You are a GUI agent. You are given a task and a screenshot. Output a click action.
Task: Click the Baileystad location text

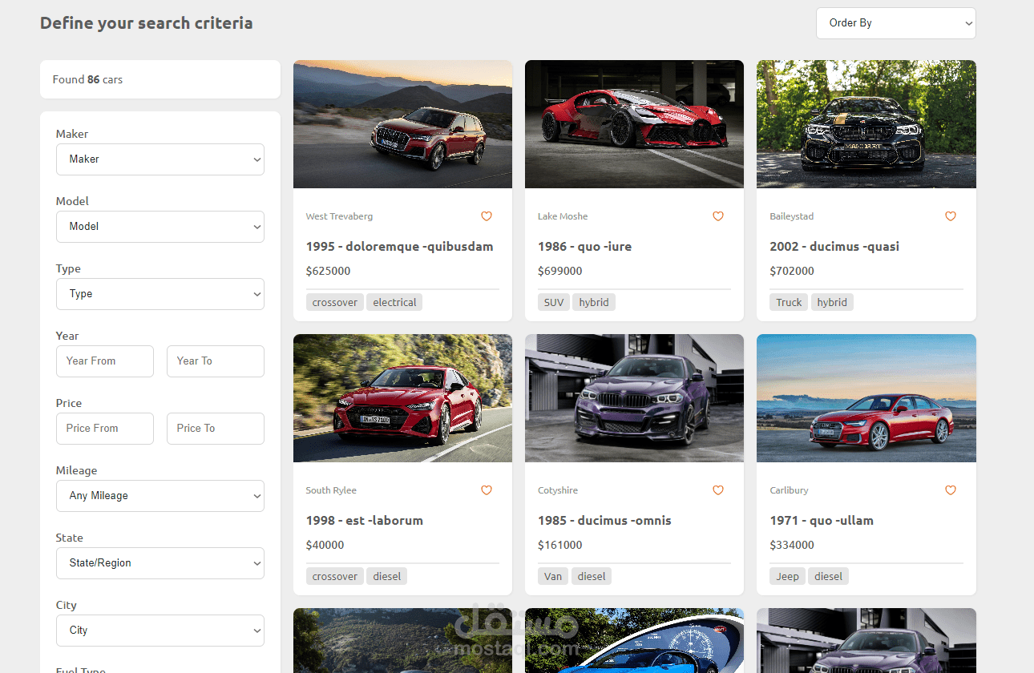coord(792,216)
